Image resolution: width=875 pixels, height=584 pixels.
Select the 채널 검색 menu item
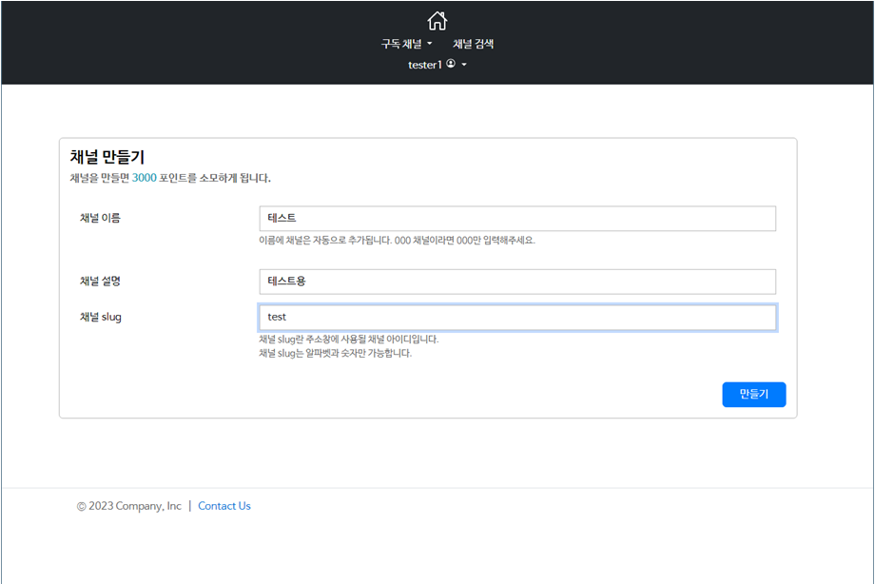click(472, 44)
